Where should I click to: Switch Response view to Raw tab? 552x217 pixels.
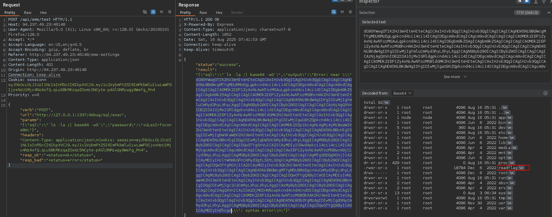[203, 12]
